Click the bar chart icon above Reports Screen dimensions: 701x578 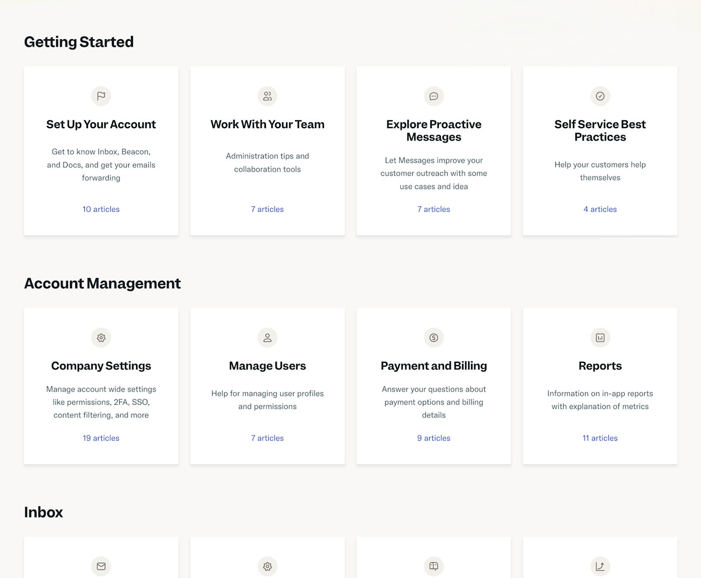[600, 337]
